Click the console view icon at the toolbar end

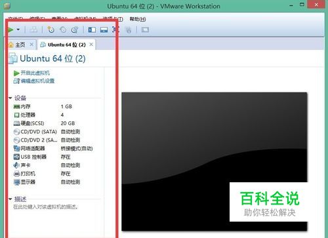(x=145, y=30)
